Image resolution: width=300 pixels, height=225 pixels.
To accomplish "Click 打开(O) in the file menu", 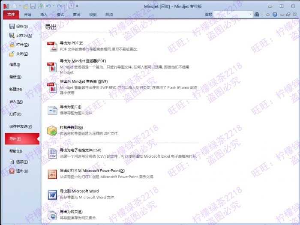I will point(19,45).
